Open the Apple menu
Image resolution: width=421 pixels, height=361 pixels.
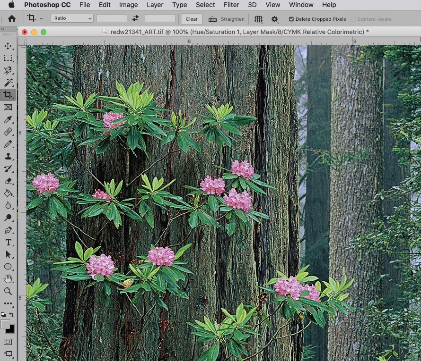point(11,5)
